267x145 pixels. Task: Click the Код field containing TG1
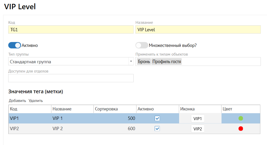pos(71,29)
